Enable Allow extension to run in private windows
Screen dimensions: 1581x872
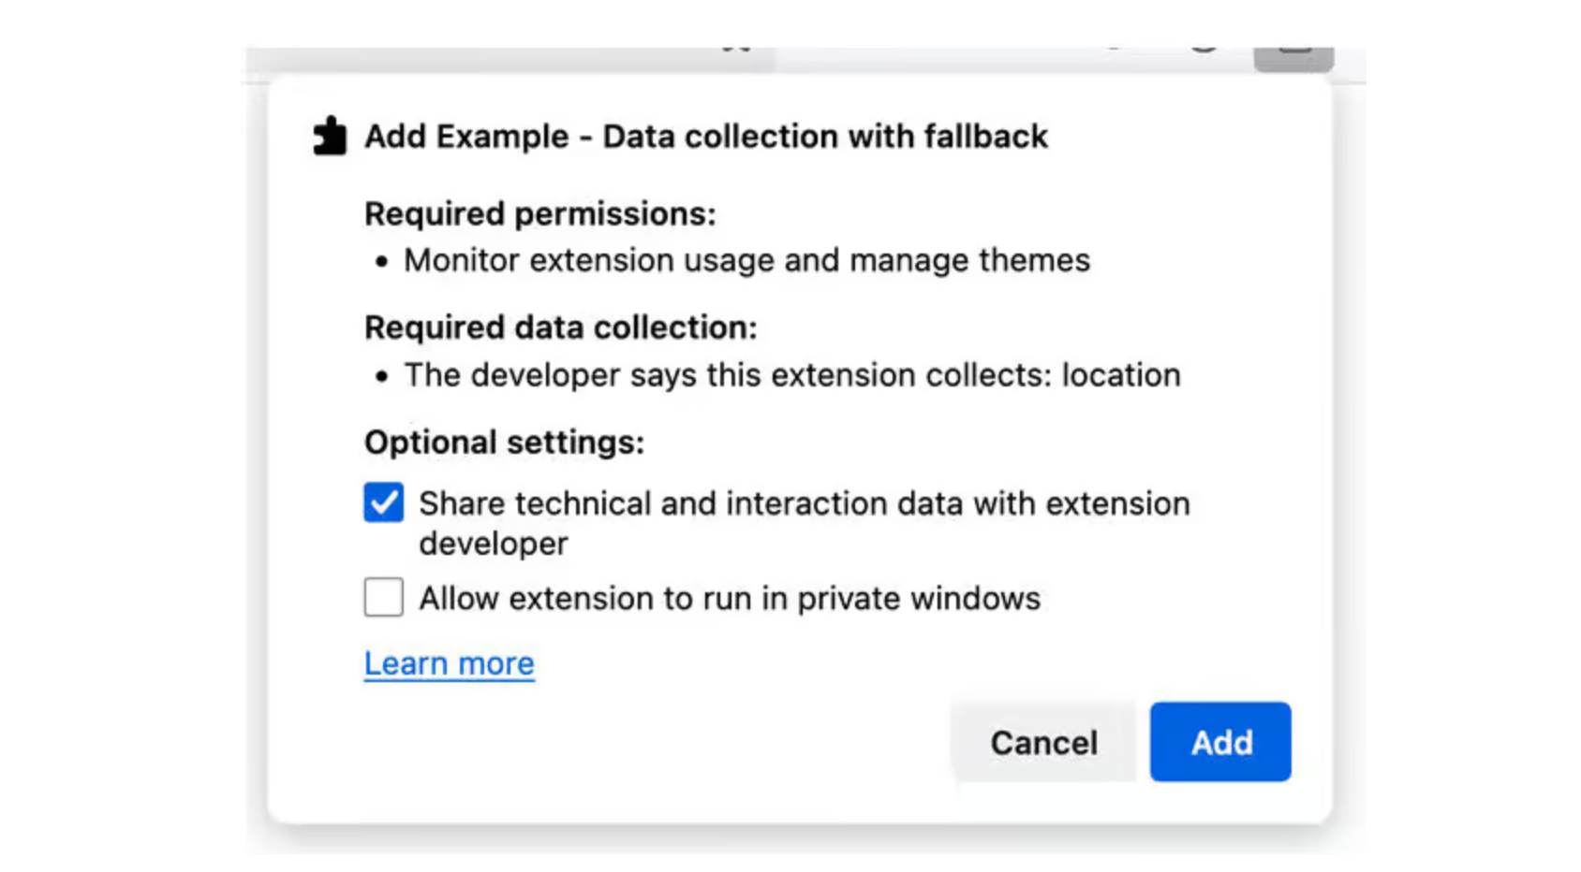tap(382, 598)
